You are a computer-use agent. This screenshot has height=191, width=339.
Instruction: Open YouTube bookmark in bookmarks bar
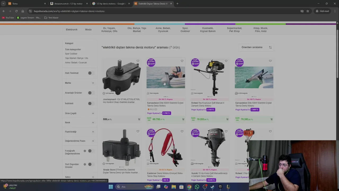pyautogui.click(x=8, y=18)
